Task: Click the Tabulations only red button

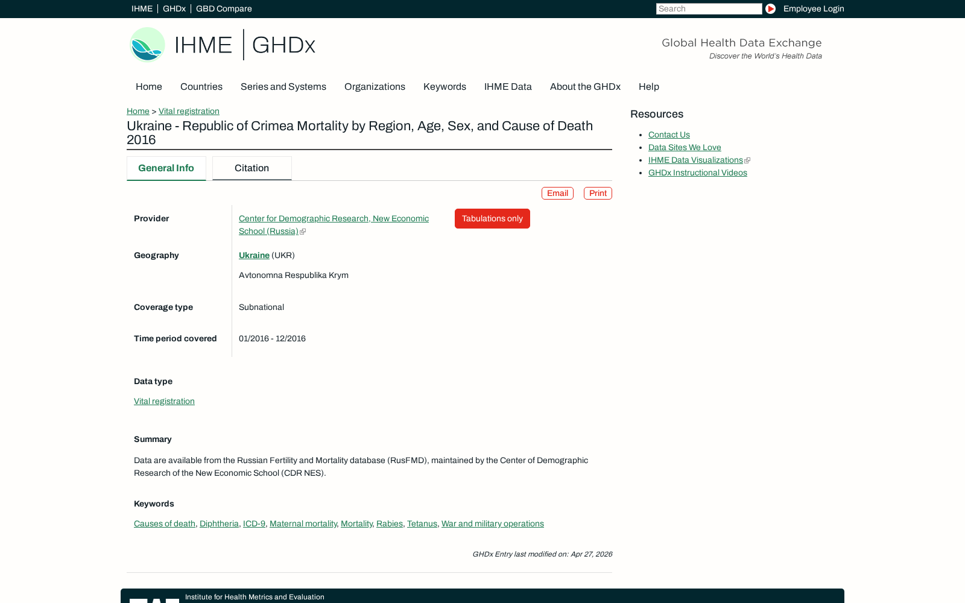Action: [492, 218]
